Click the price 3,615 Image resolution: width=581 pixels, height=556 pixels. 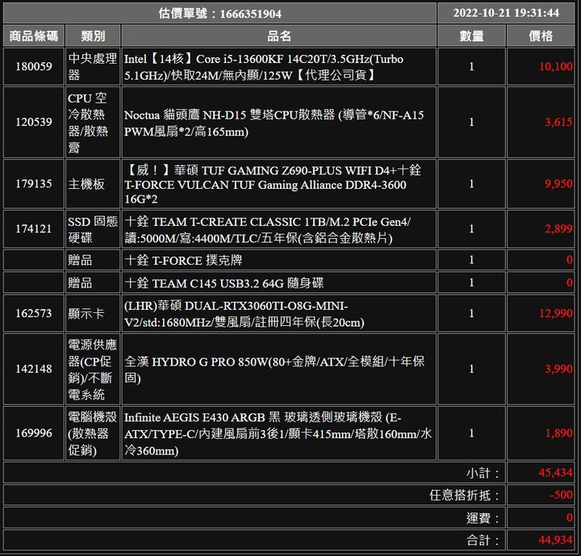point(558,122)
